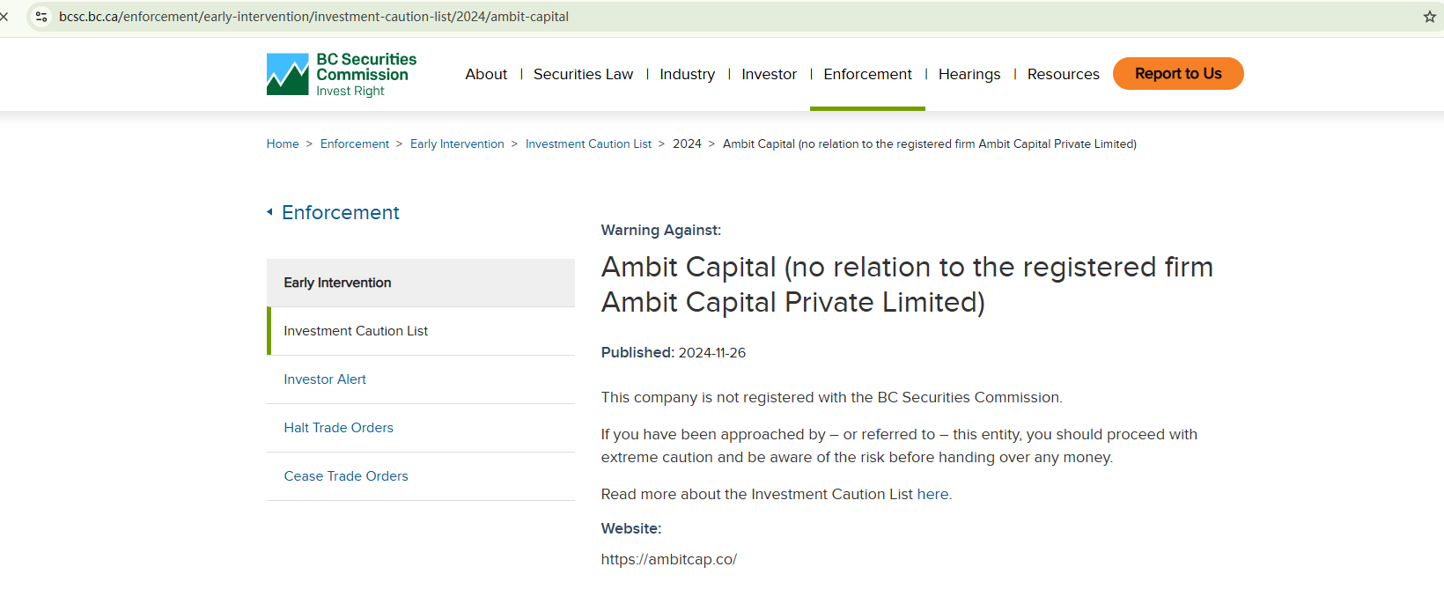
Task: Select the Investor navigation item
Action: 769,74
